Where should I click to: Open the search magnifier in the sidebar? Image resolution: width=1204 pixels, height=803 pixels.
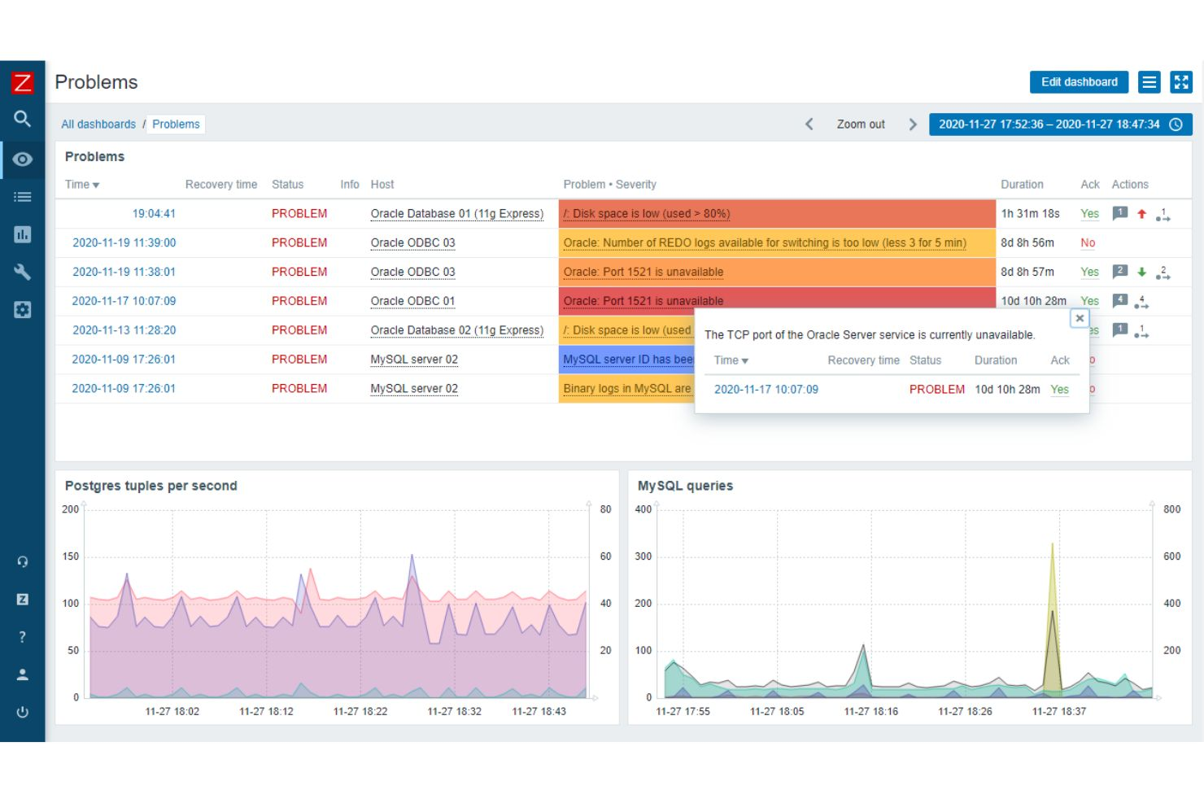click(22, 119)
